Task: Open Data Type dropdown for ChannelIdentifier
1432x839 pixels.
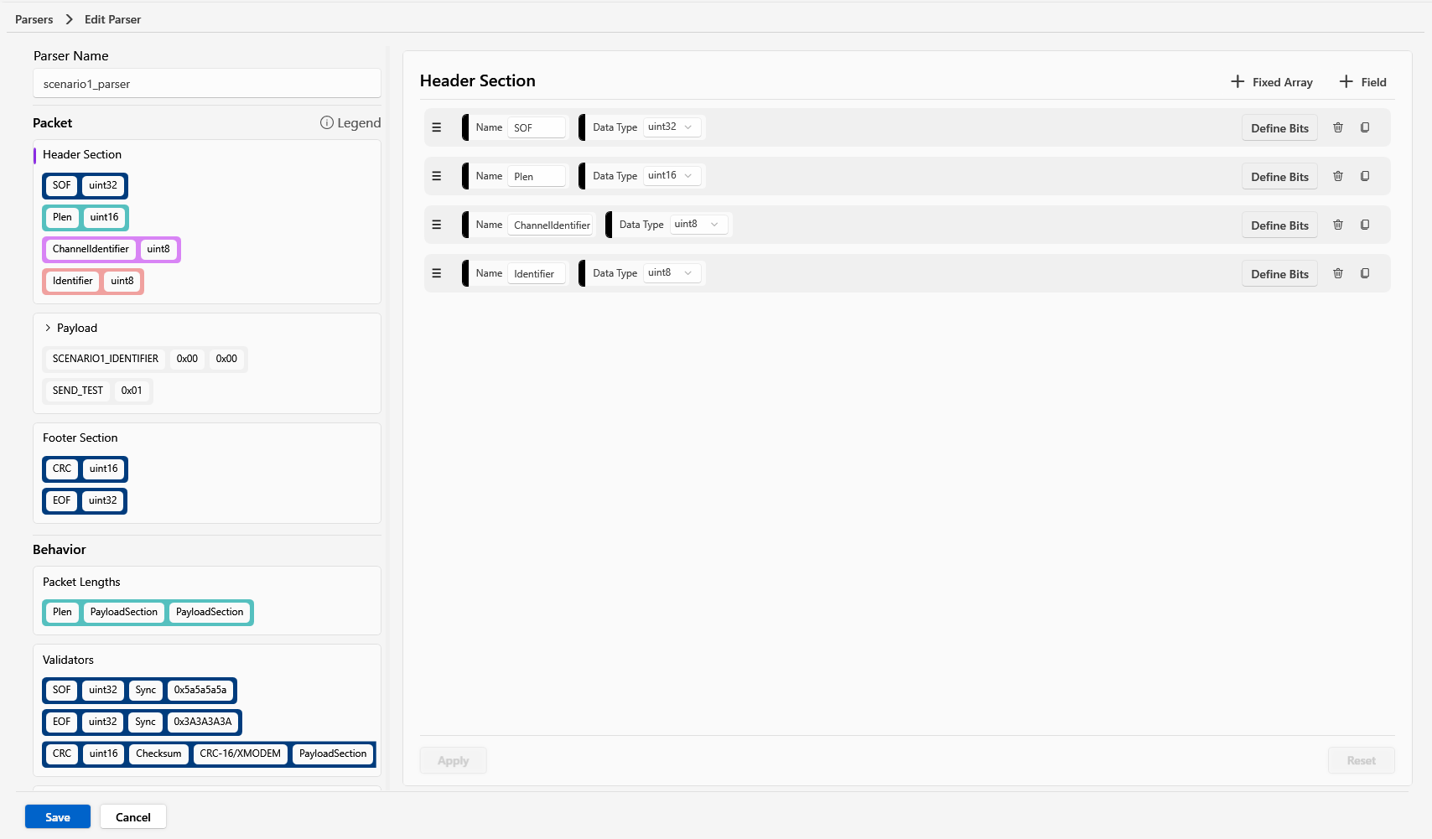Action: click(698, 225)
